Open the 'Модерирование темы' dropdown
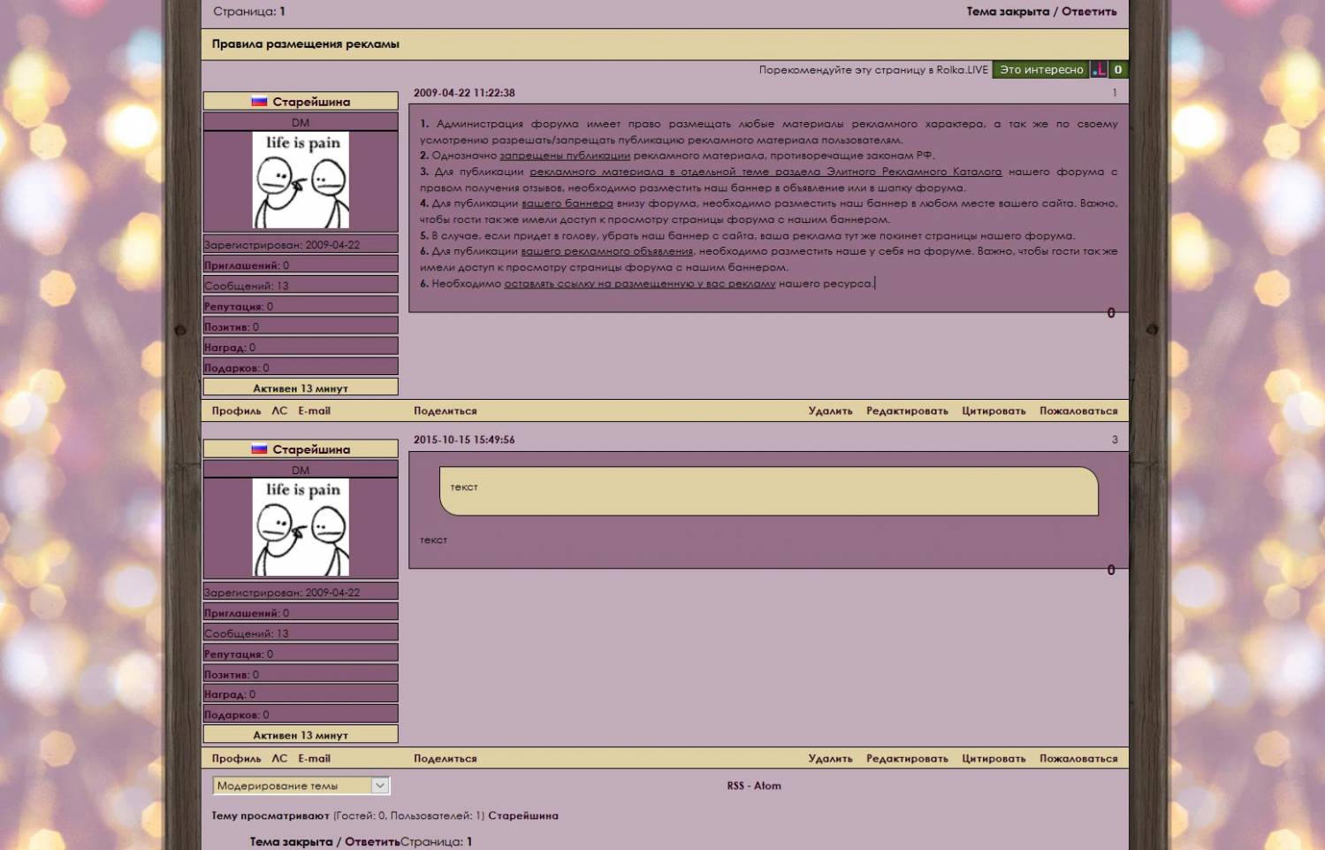This screenshot has height=850, width=1325. [301, 785]
